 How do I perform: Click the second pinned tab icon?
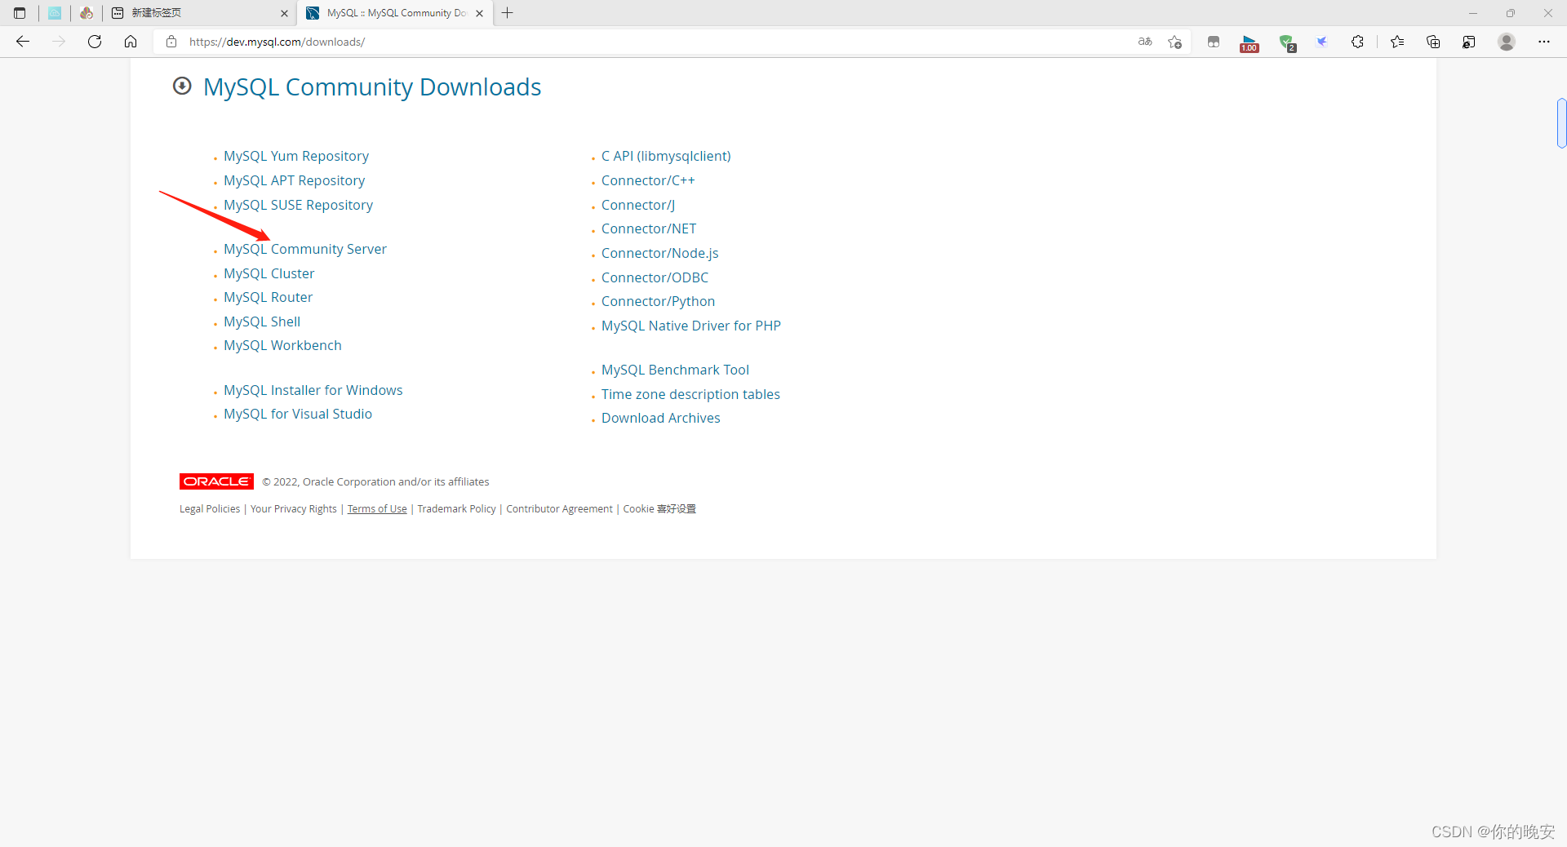87,13
